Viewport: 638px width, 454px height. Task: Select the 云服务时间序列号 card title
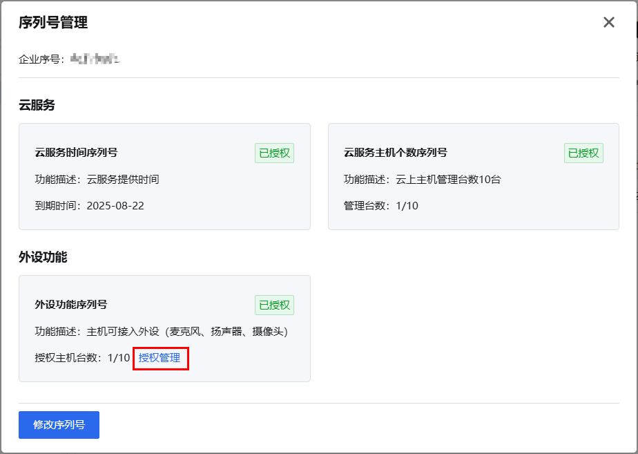[x=76, y=153]
